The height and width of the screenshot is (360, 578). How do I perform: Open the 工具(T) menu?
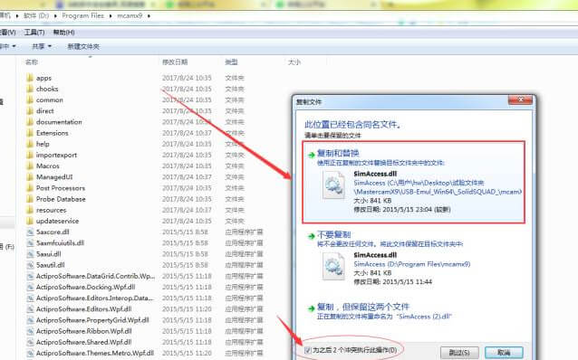point(34,33)
